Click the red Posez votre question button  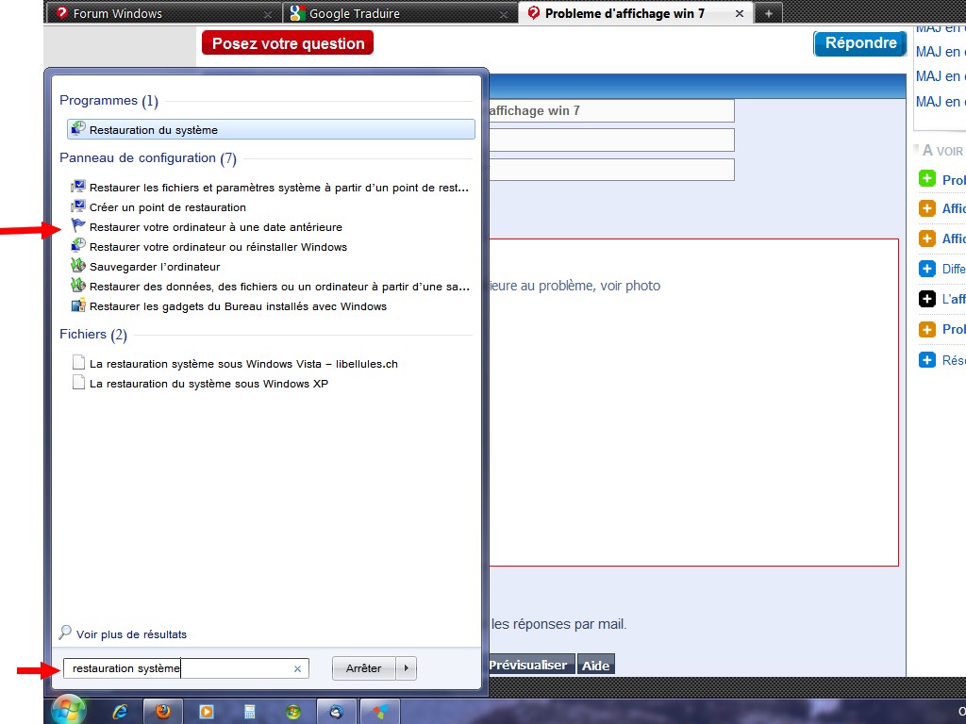tap(288, 43)
